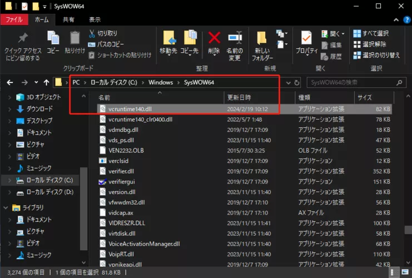Go back with left arrow

tap(10, 82)
